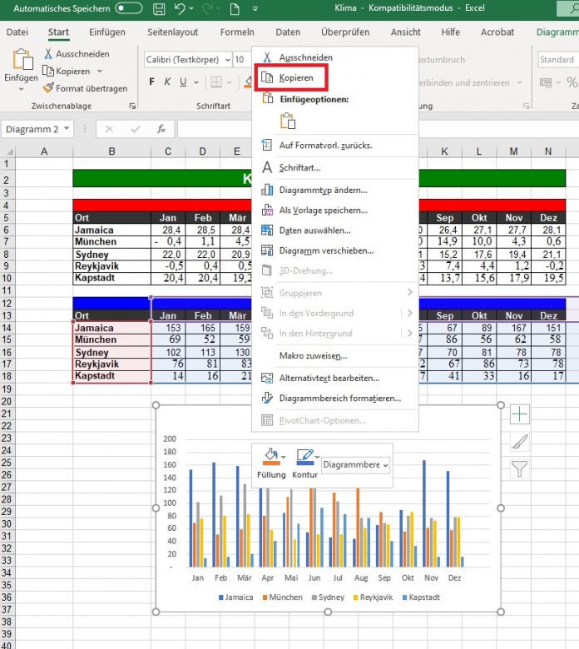Click the paste option clipboard icon under Einfügeoptionen
Viewport: 579px width, 649px height.
(288, 121)
